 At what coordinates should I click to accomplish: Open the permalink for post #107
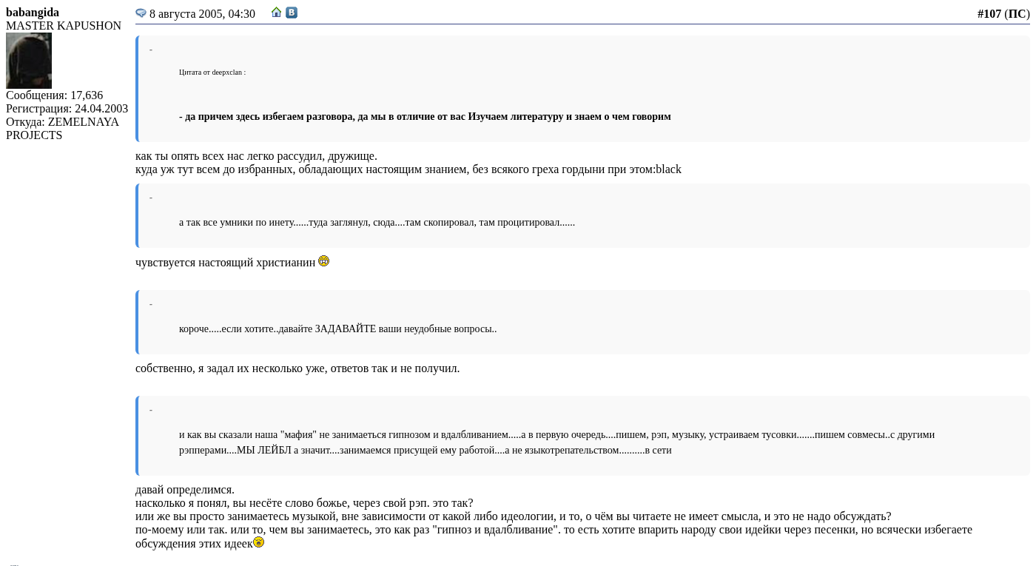(989, 14)
